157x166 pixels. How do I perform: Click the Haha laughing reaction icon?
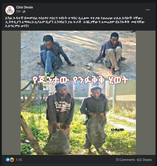12,160
